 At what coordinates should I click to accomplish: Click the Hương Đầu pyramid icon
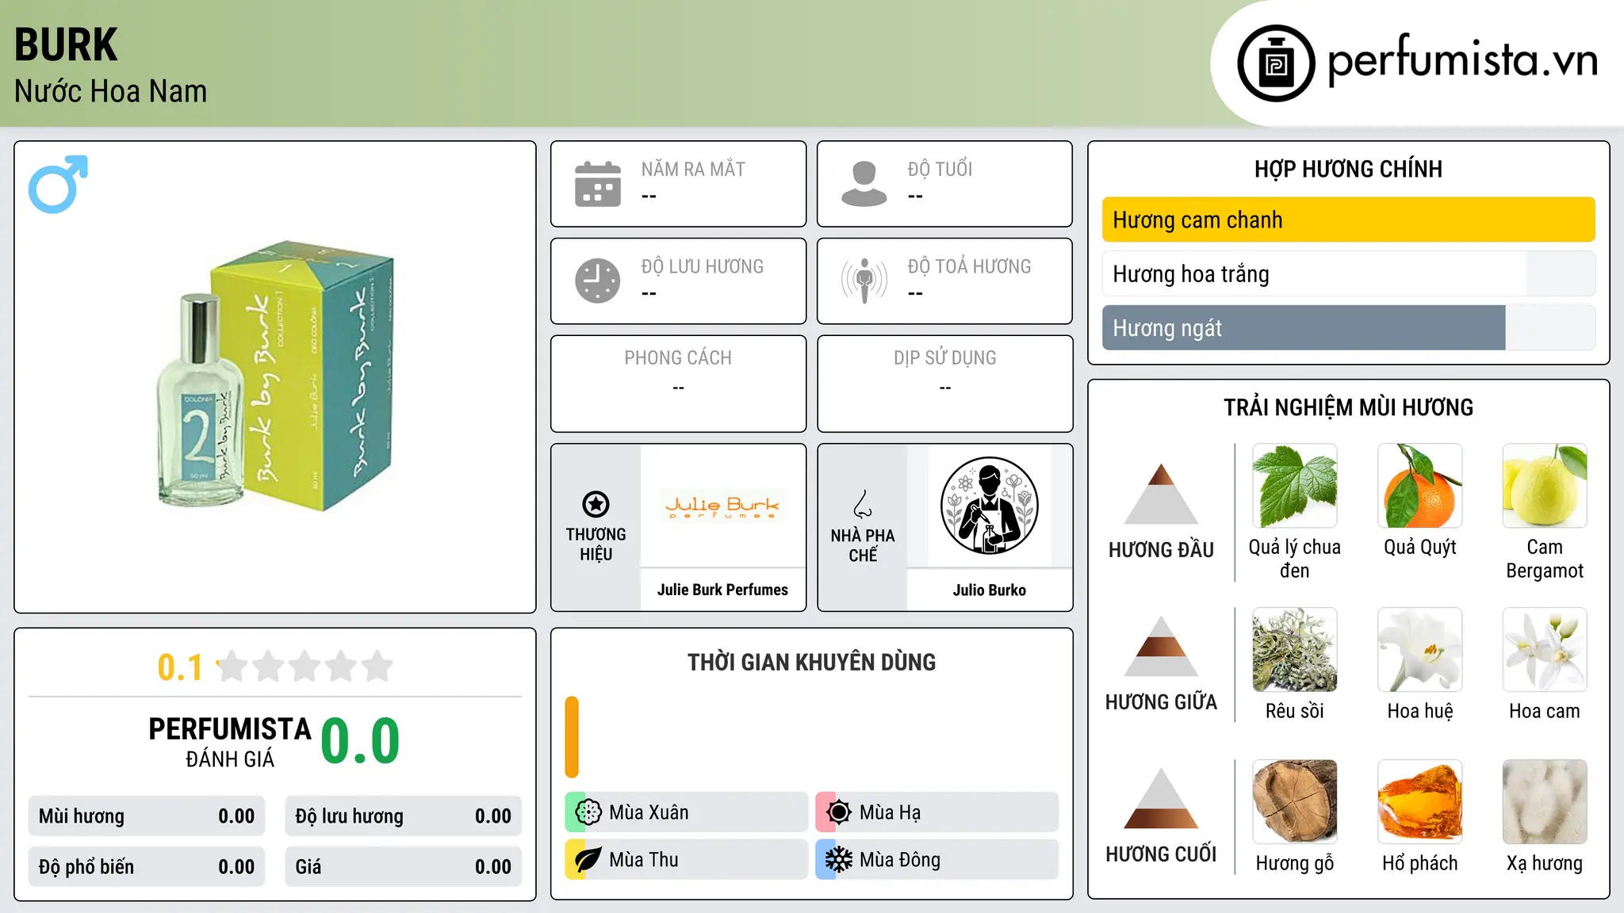coord(1161,494)
